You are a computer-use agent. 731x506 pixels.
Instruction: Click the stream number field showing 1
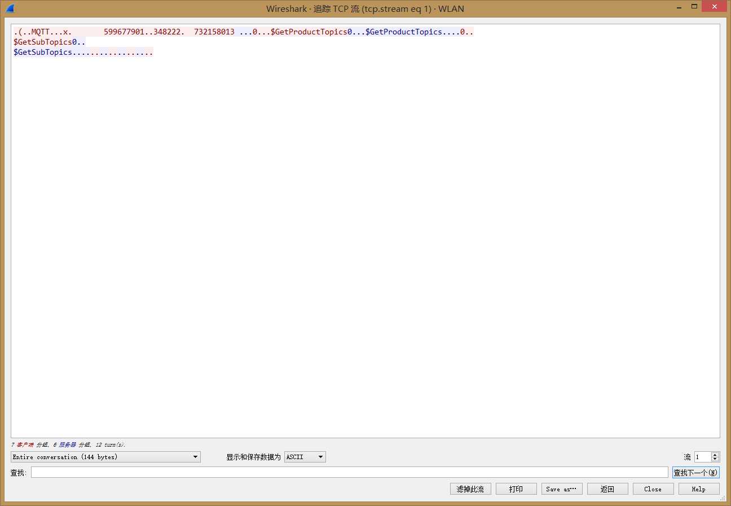click(703, 457)
